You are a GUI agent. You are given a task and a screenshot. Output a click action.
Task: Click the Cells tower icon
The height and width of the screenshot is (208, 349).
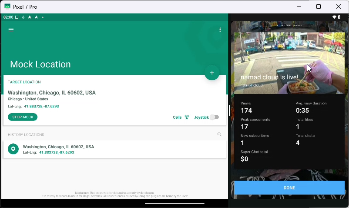pyautogui.click(x=187, y=117)
